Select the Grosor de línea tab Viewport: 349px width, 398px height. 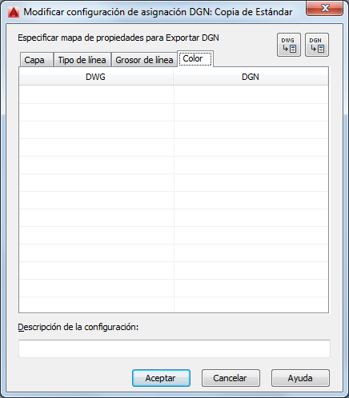click(144, 60)
